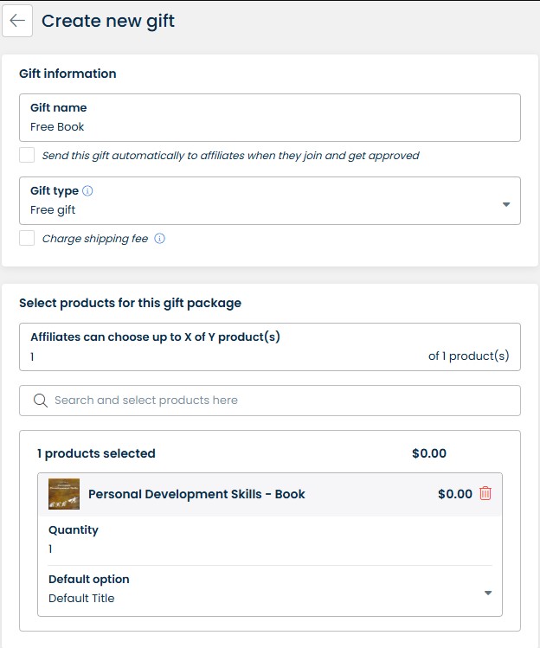Click the Create new gift heading
Screen dimensions: 540x648
pos(108,21)
